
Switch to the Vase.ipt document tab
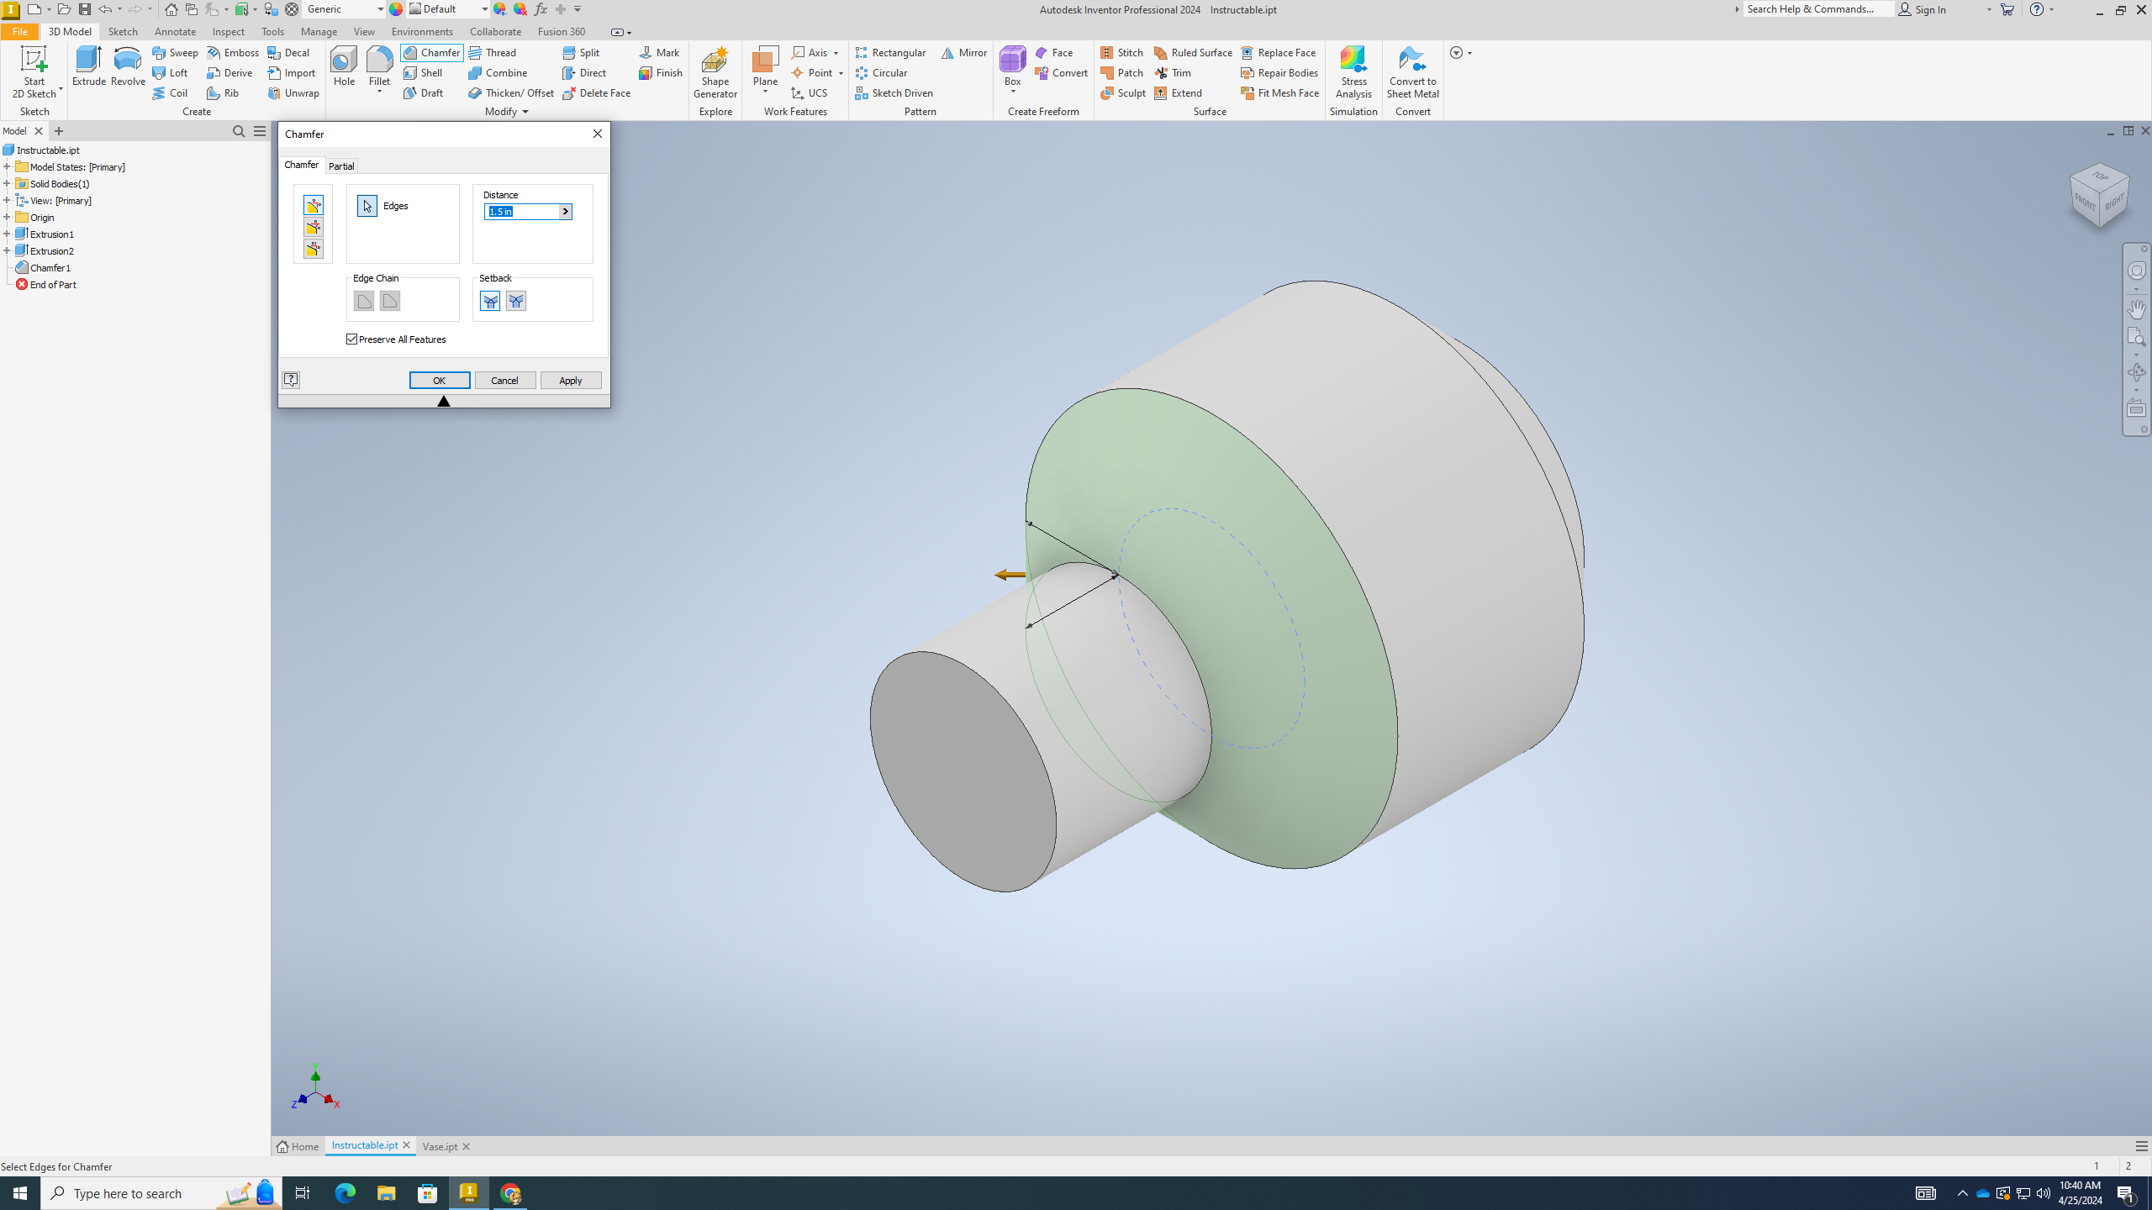point(440,1146)
